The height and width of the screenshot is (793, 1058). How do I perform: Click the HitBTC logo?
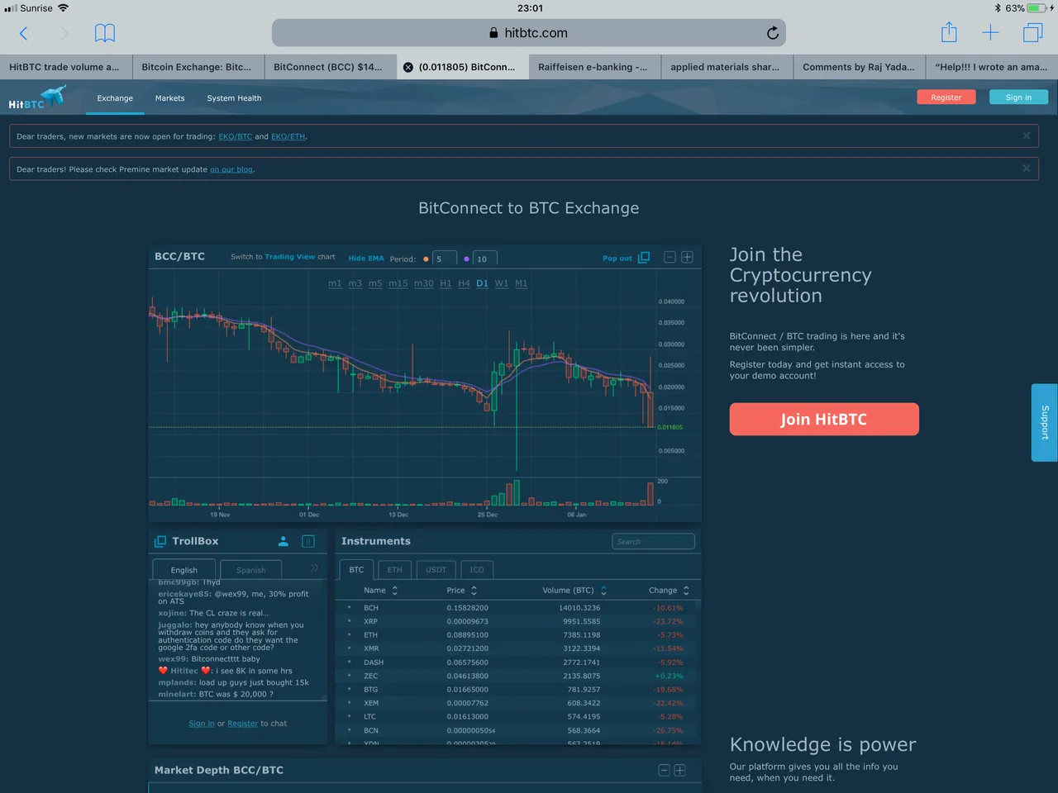36,97
